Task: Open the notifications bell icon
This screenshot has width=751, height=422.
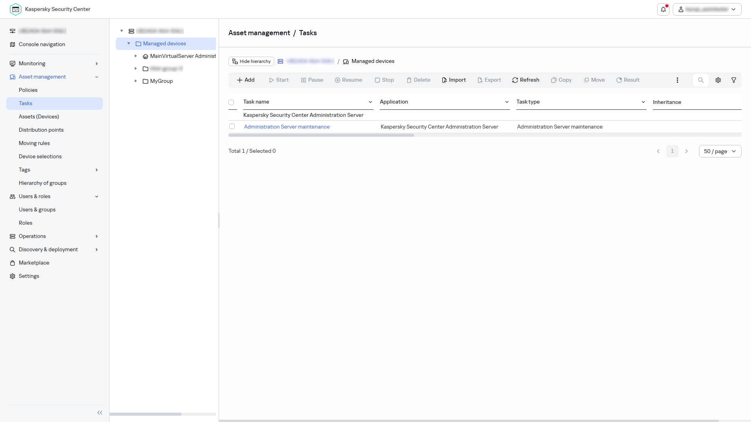Action: 663,9
